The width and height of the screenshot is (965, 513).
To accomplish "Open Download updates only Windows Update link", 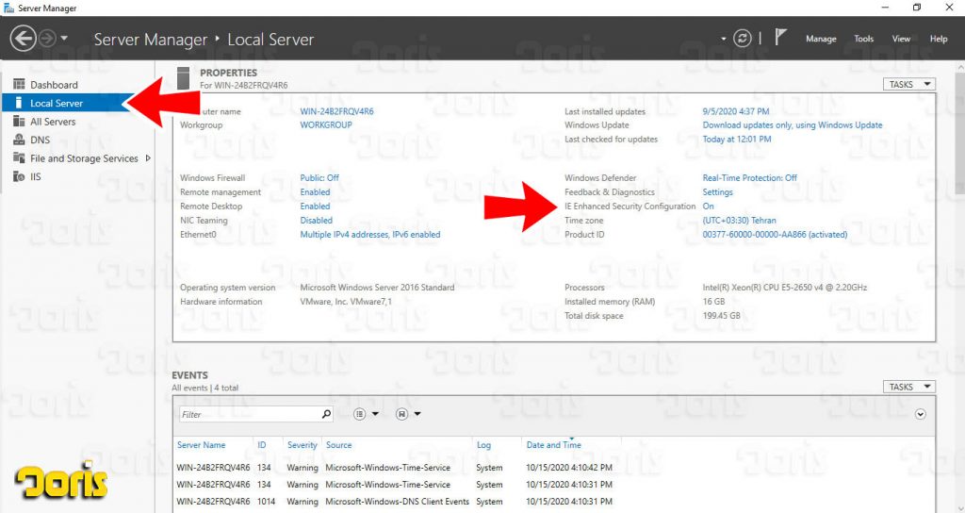I will tap(793, 125).
